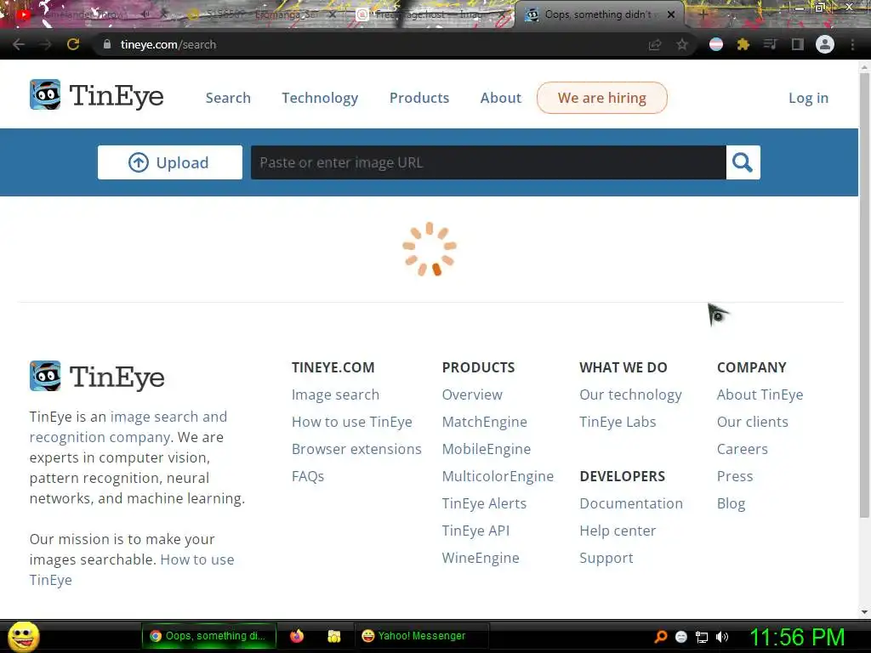Click the share page icon in address bar
Screen dimensions: 871x653
coord(655,44)
